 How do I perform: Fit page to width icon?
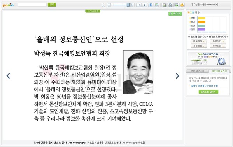tap(138, 5)
